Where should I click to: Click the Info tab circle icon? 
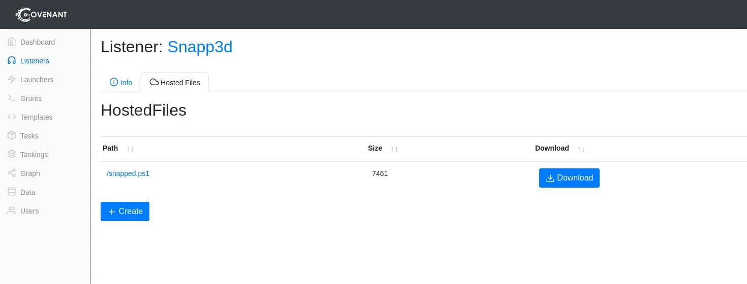click(114, 82)
